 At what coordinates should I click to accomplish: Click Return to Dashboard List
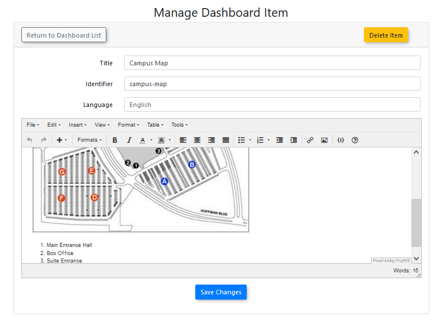[x=64, y=35]
